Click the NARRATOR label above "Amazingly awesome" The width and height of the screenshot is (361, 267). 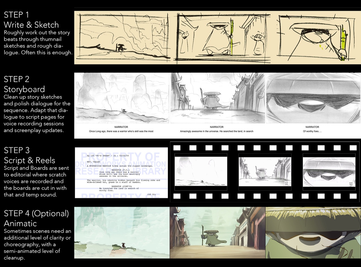217,127
